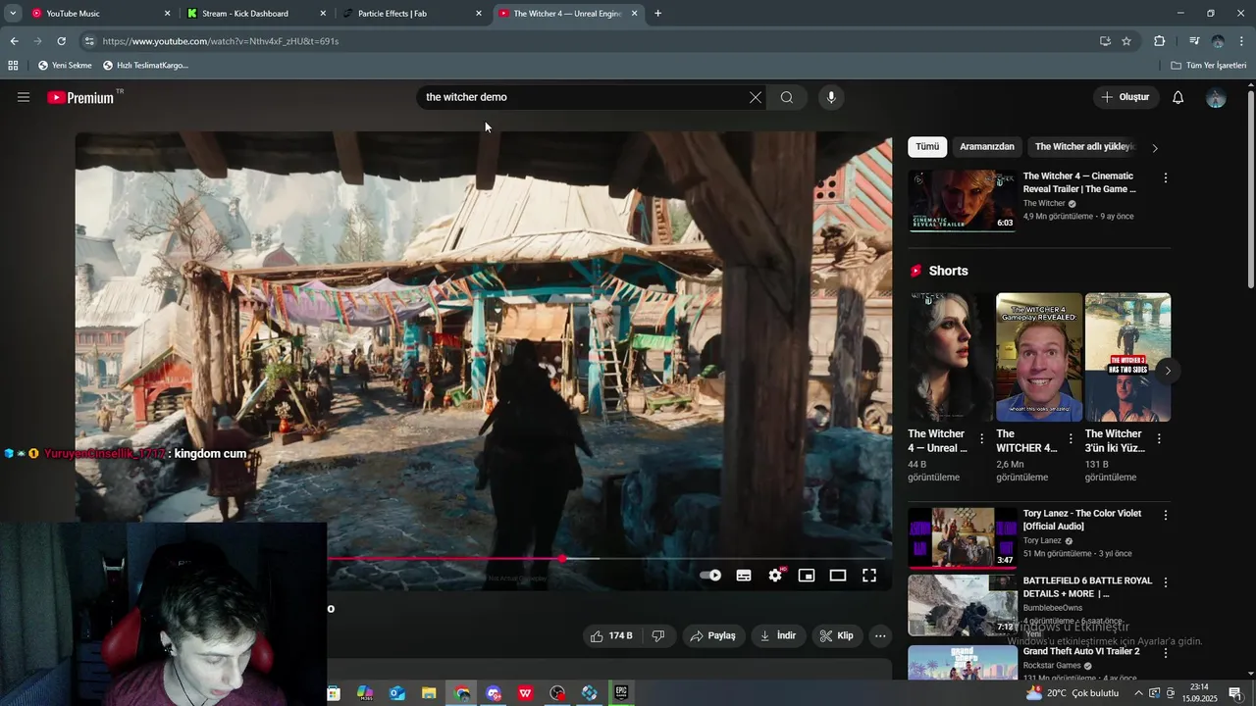Go to YouTube Premium home logo
This screenshot has width=1256, height=706.
[80, 97]
